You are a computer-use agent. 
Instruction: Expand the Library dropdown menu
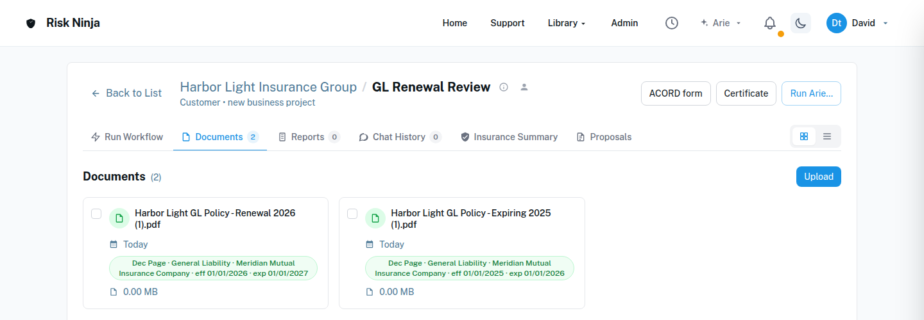(x=567, y=23)
